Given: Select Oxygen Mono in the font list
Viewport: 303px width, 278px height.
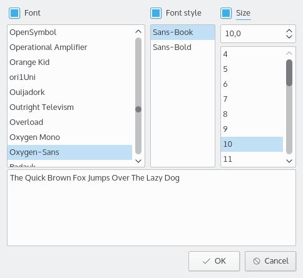Looking at the screenshot, I should [x=69, y=137].
